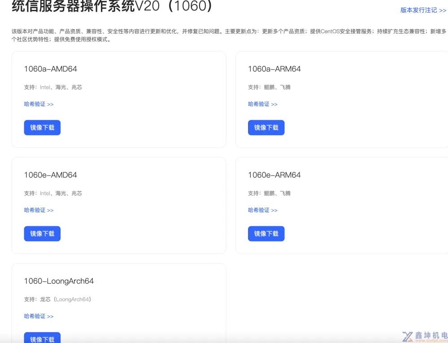
Task: Download the 1060a-AMD64 image
Action: (x=42, y=128)
